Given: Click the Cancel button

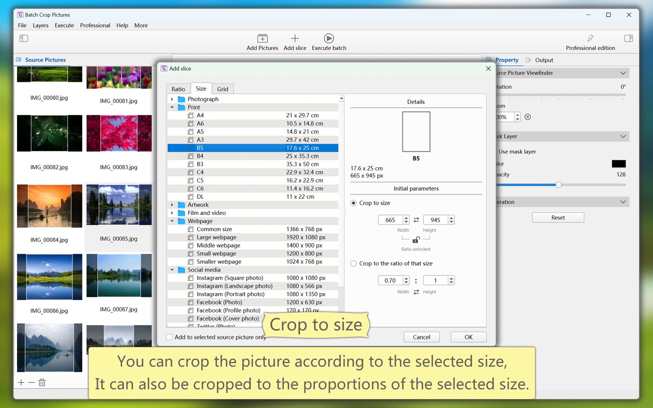Looking at the screenshot, I should click(421, 337).
